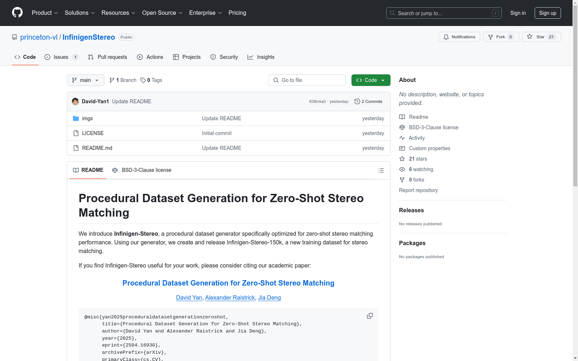Screen dimensions: 578x361
Task: Open the Packages section heading
Action: pos(412,243)
